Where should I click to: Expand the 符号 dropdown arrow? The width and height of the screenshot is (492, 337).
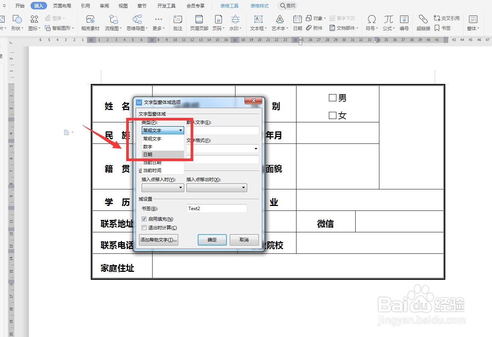coord(377,29)
